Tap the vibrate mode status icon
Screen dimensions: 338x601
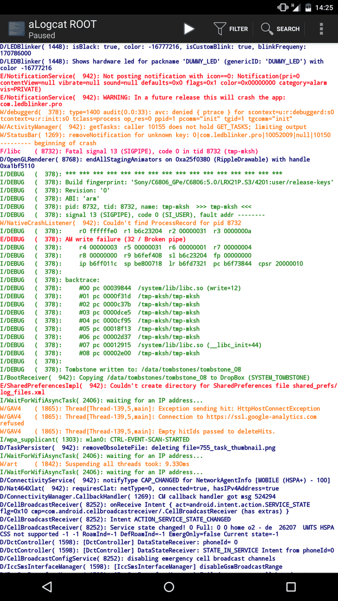click(283, 7)
